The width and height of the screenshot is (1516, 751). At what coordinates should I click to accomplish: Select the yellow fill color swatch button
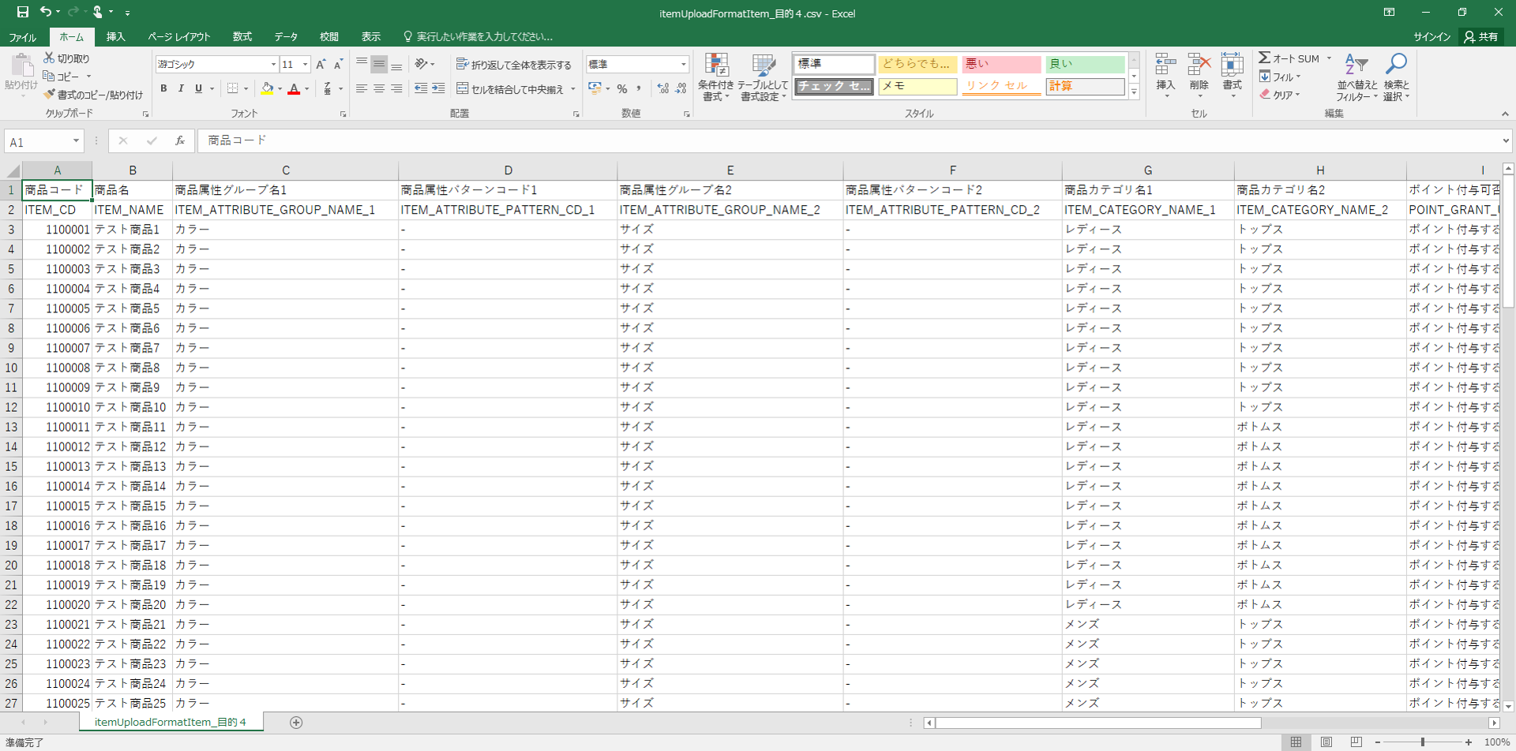(268, 88)
